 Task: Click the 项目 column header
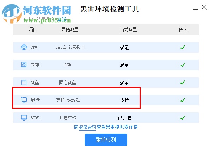click(x=33, y=30)
